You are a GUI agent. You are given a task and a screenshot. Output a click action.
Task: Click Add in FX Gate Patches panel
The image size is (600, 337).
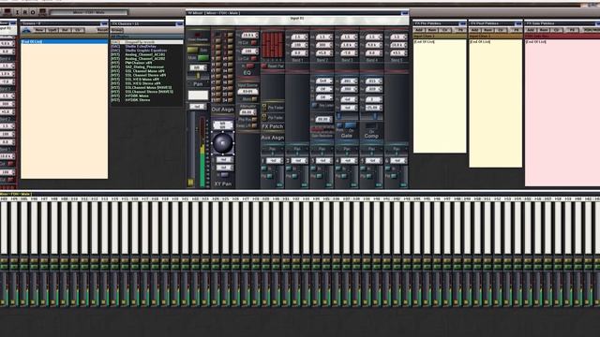pyautogui.click(x=531, y=30)
